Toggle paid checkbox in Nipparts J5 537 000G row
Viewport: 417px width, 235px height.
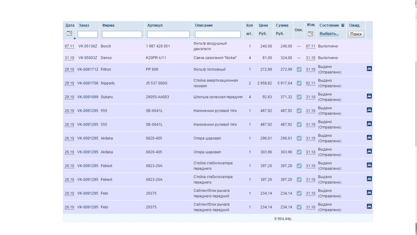pos(299,83)
